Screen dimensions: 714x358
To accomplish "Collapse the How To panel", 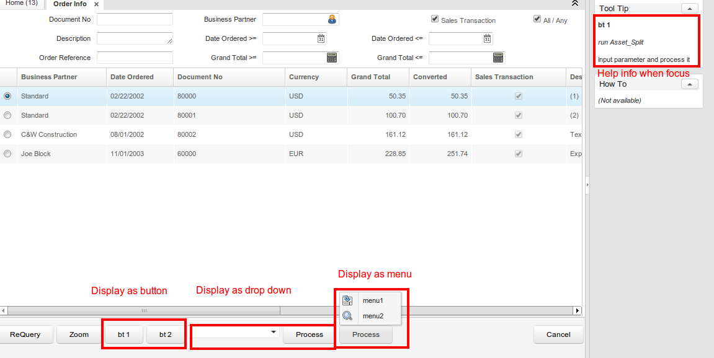I will [x=689, y=84].
